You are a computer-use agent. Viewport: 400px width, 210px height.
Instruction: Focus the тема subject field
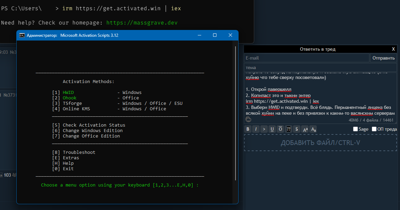[x=320, y=67]
